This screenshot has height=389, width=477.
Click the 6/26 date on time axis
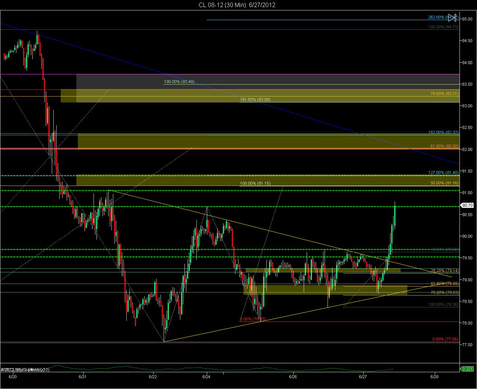pos(293,377)
